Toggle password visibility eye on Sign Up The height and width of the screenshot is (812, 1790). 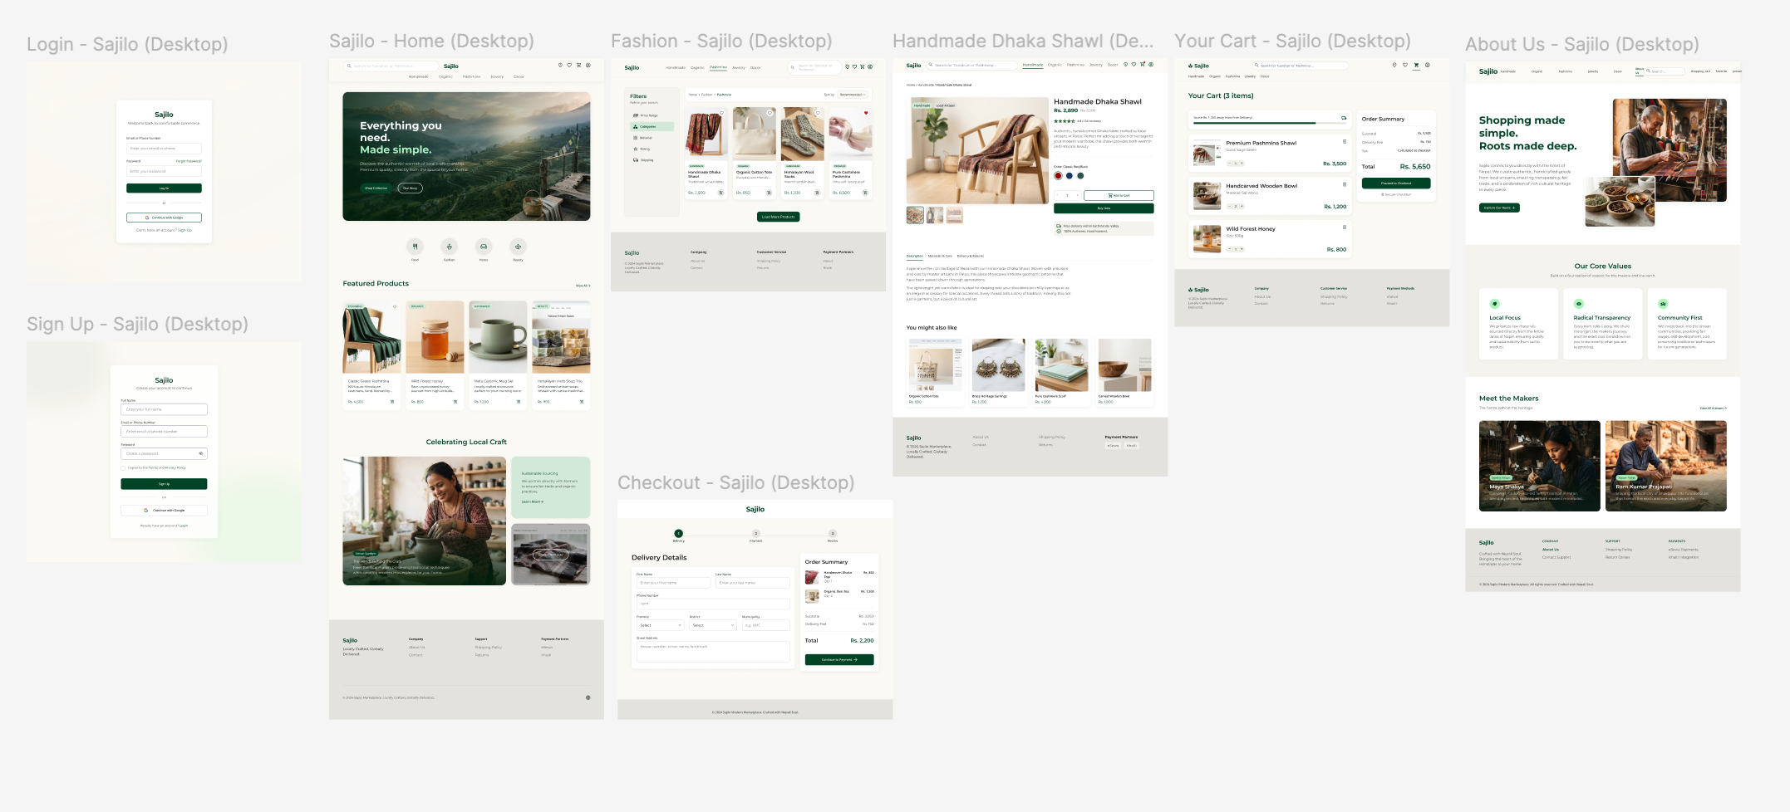click(x=201, y=453)
